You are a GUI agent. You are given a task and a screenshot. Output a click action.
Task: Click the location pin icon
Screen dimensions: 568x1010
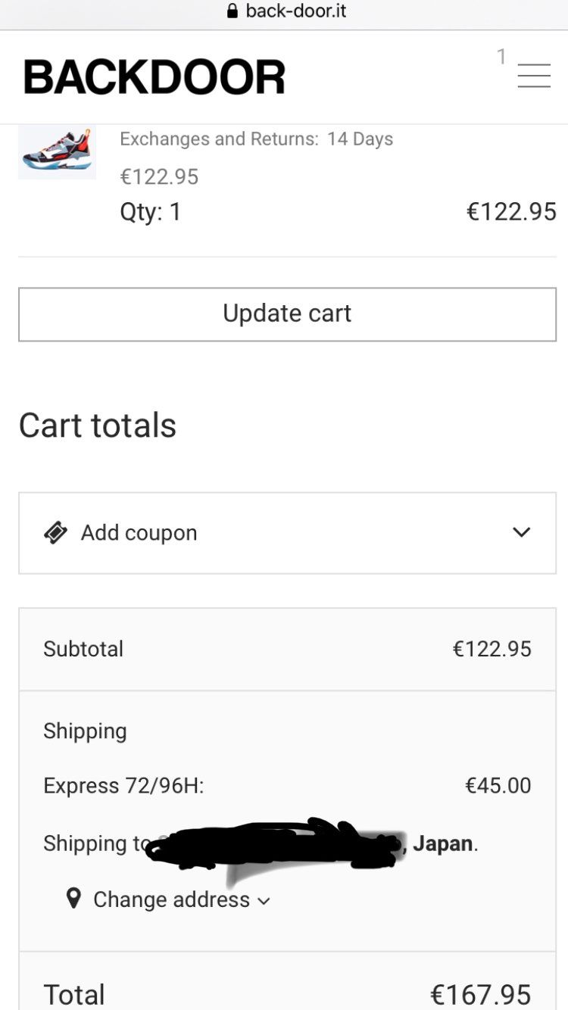pyautogui.click(x=73, y=899)
